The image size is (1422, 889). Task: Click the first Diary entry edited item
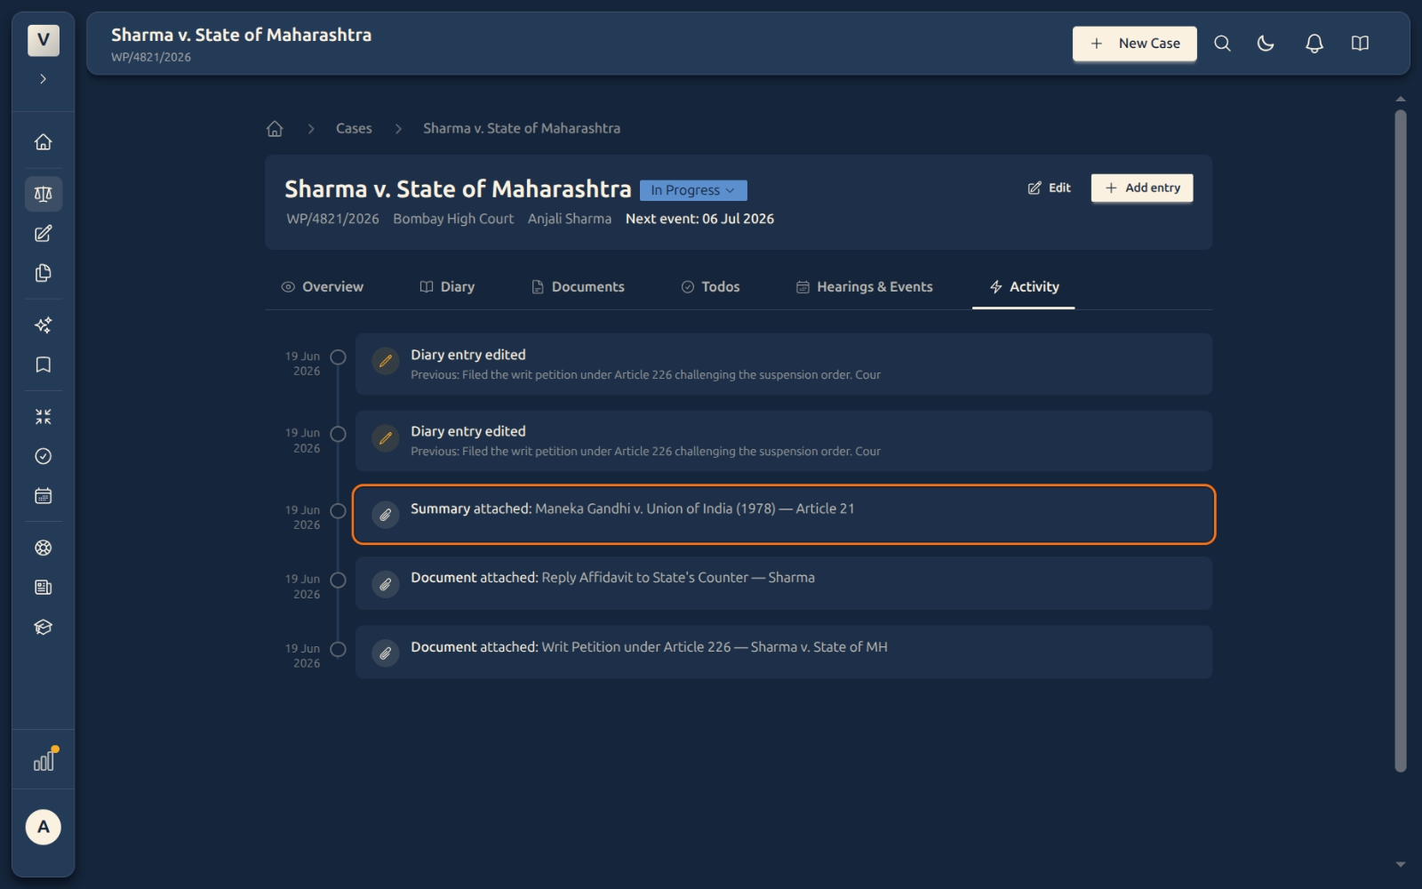pos(784,364)
